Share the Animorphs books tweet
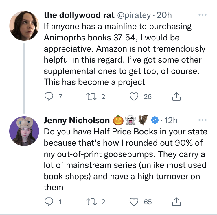Image resolution: width=217 pixels, height=215 pixels. pos(176,96)
